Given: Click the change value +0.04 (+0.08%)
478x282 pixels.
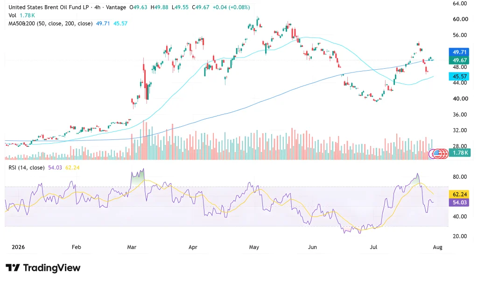Looking at the screenshot, I should [231, 7].
